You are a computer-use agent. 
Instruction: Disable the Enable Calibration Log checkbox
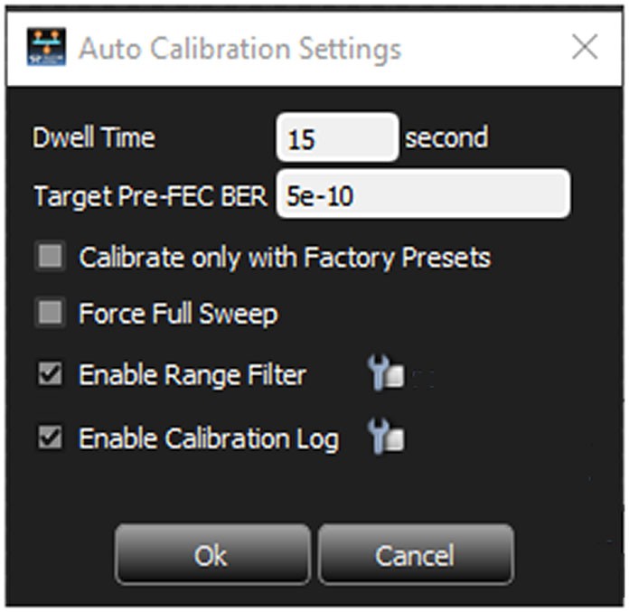[x=50, y=437]
